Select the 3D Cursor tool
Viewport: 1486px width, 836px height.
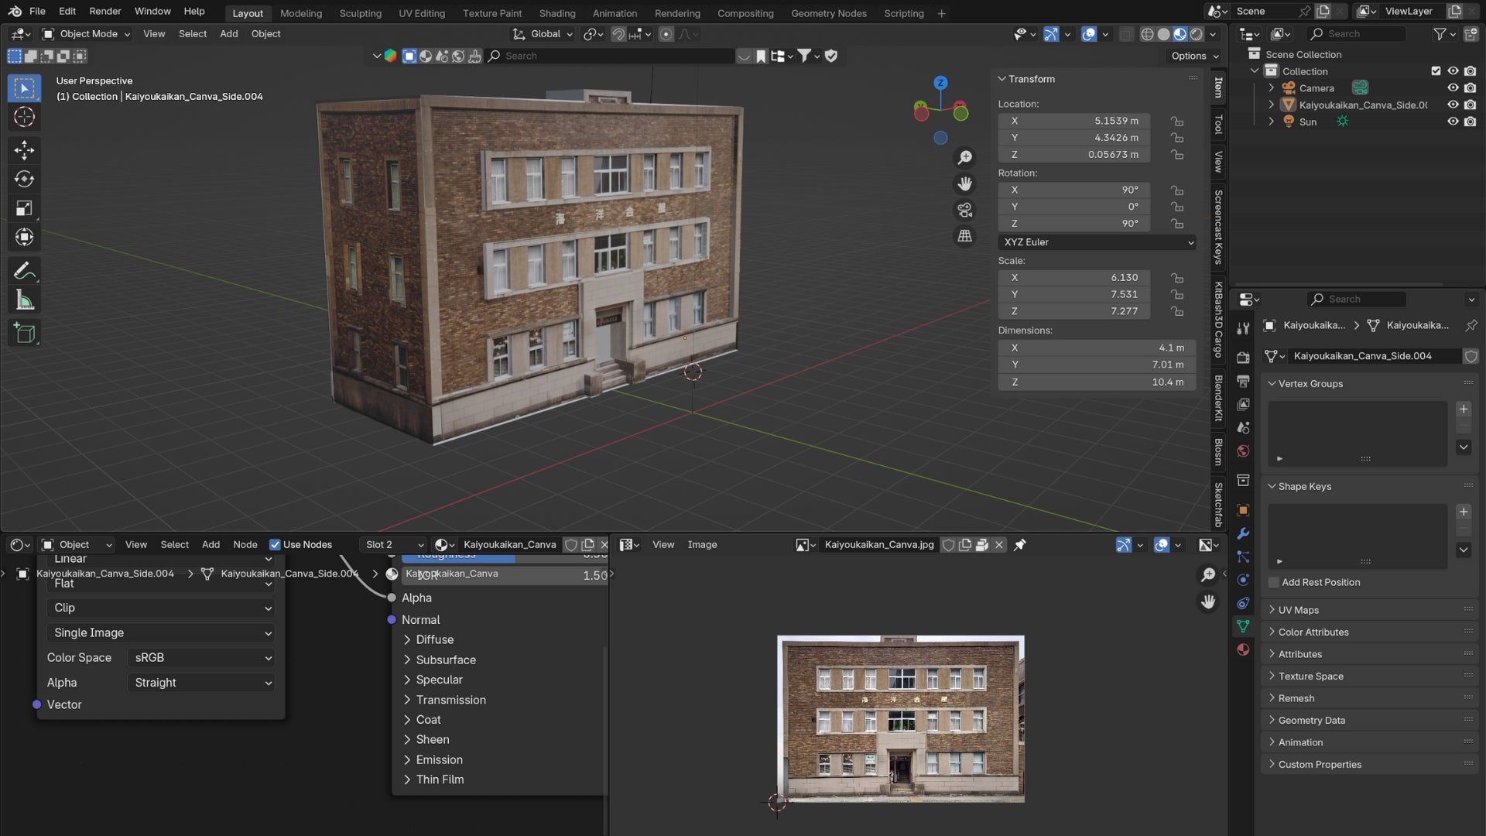[24, 117]
